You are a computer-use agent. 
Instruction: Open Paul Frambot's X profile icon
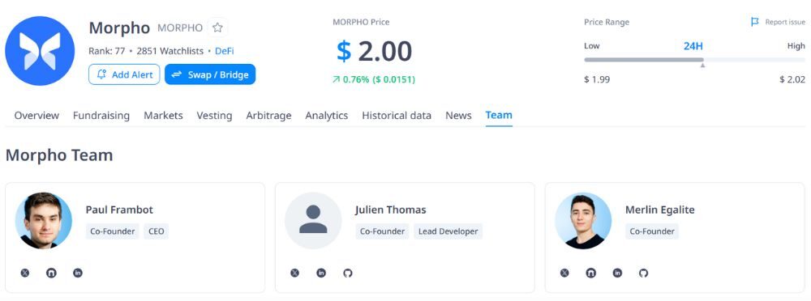25,273
